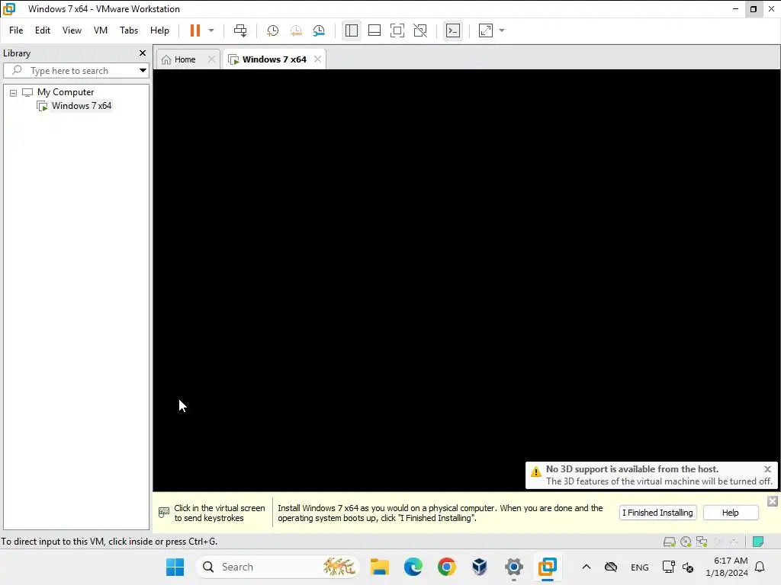Image resolution: width=781 pixels, height=585 pixels.
Task: Open VirtualBox from the taskbar
Action: pos(480,567)
